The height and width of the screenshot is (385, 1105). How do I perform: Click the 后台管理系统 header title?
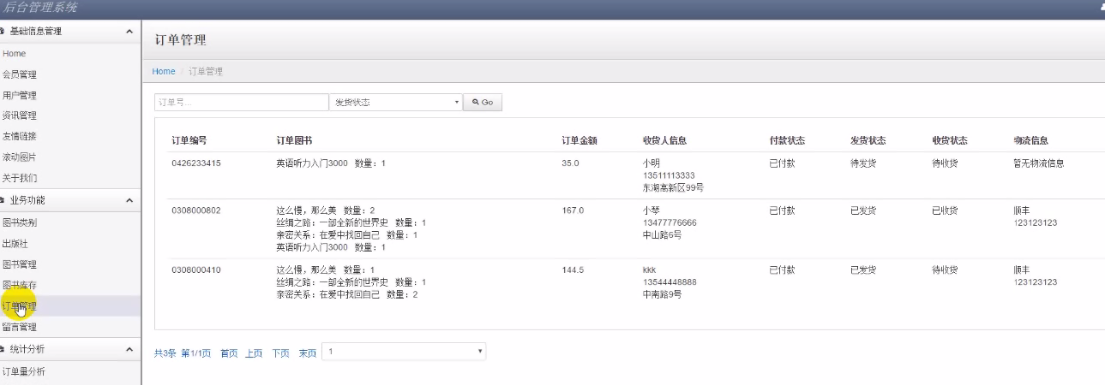point(39,8)
